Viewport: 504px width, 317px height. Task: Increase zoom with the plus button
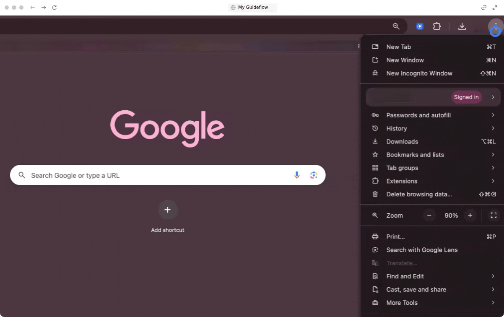[x=470, y=216]
